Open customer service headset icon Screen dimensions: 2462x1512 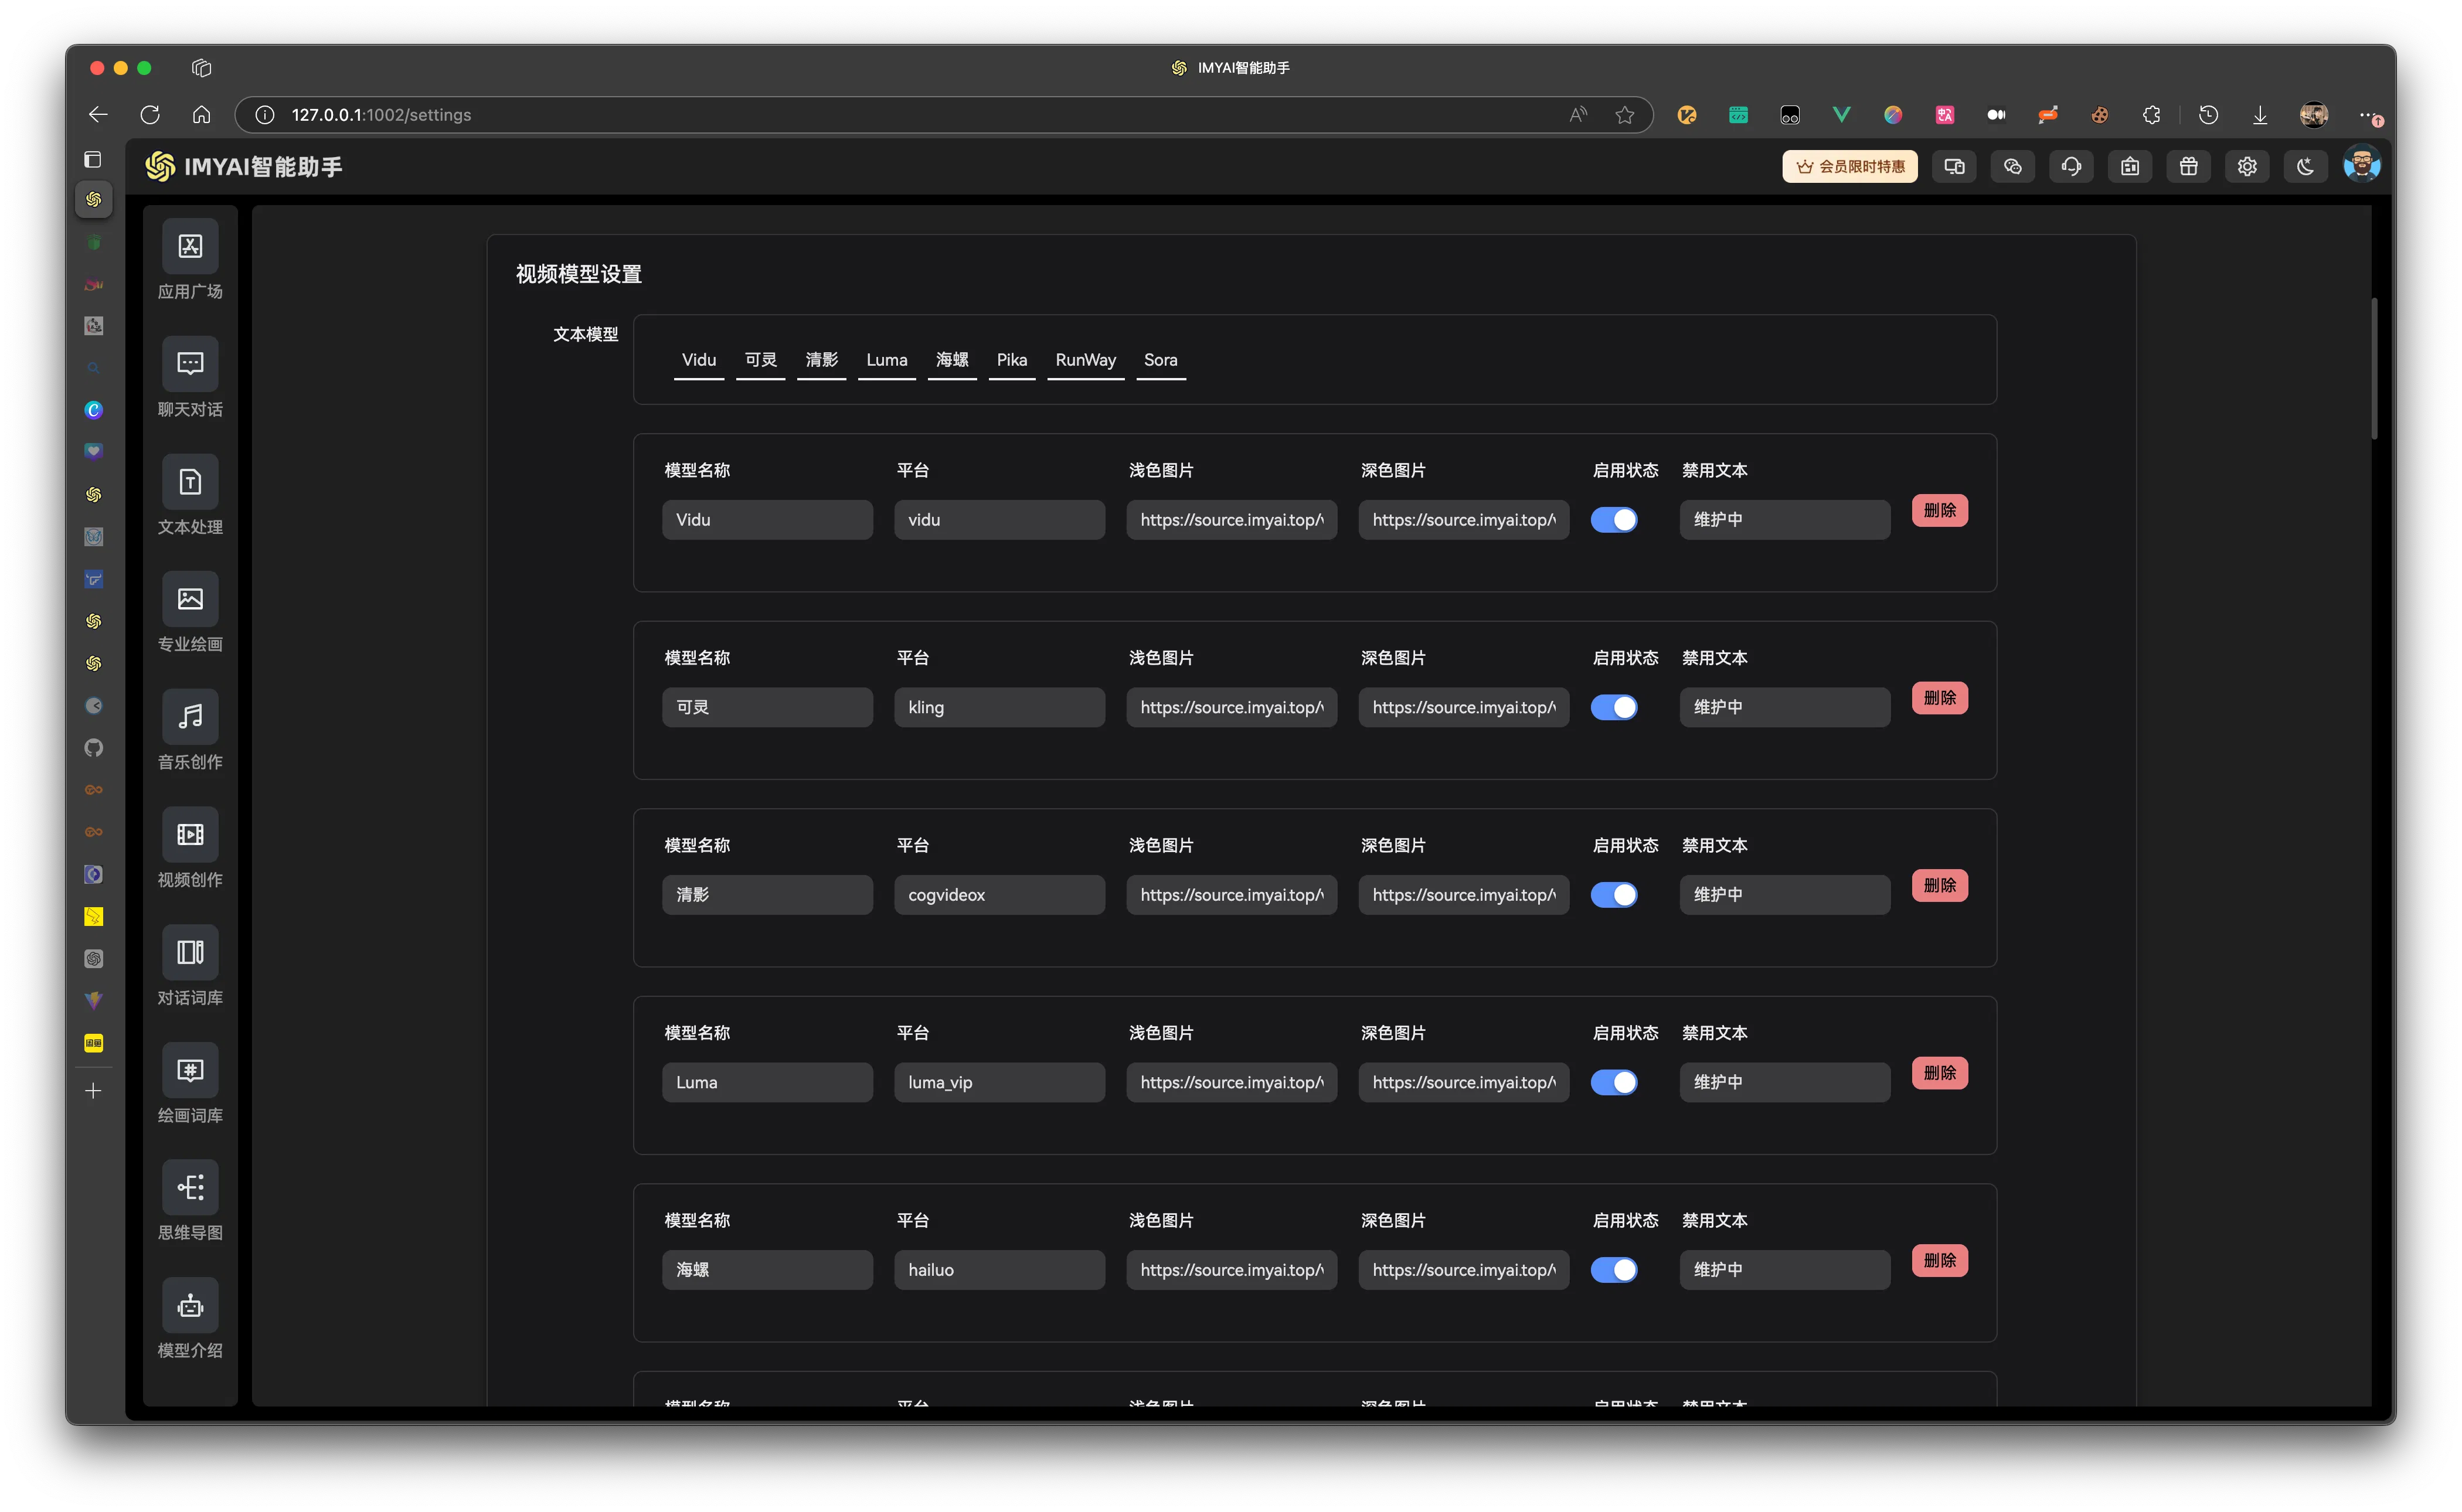point(2071,167)
